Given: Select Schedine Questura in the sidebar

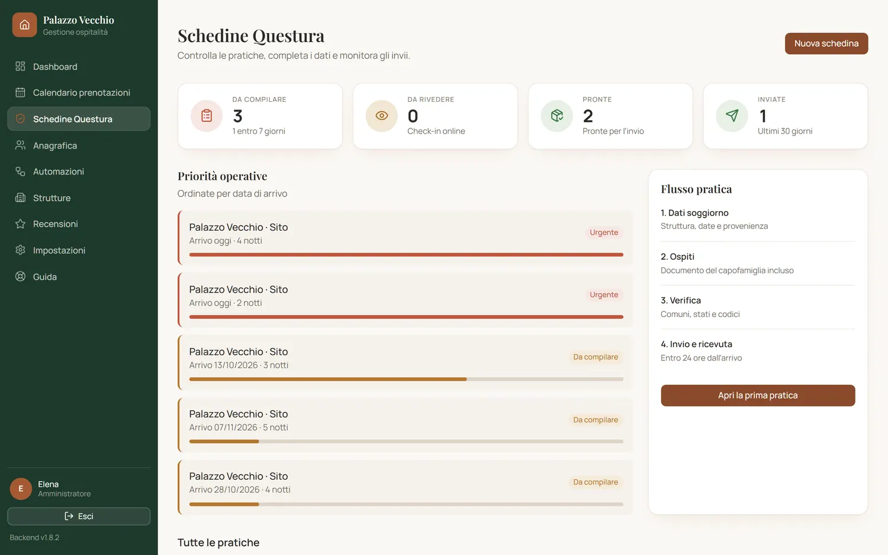Looking at the screenshot, I should click(x=79, y=119).
